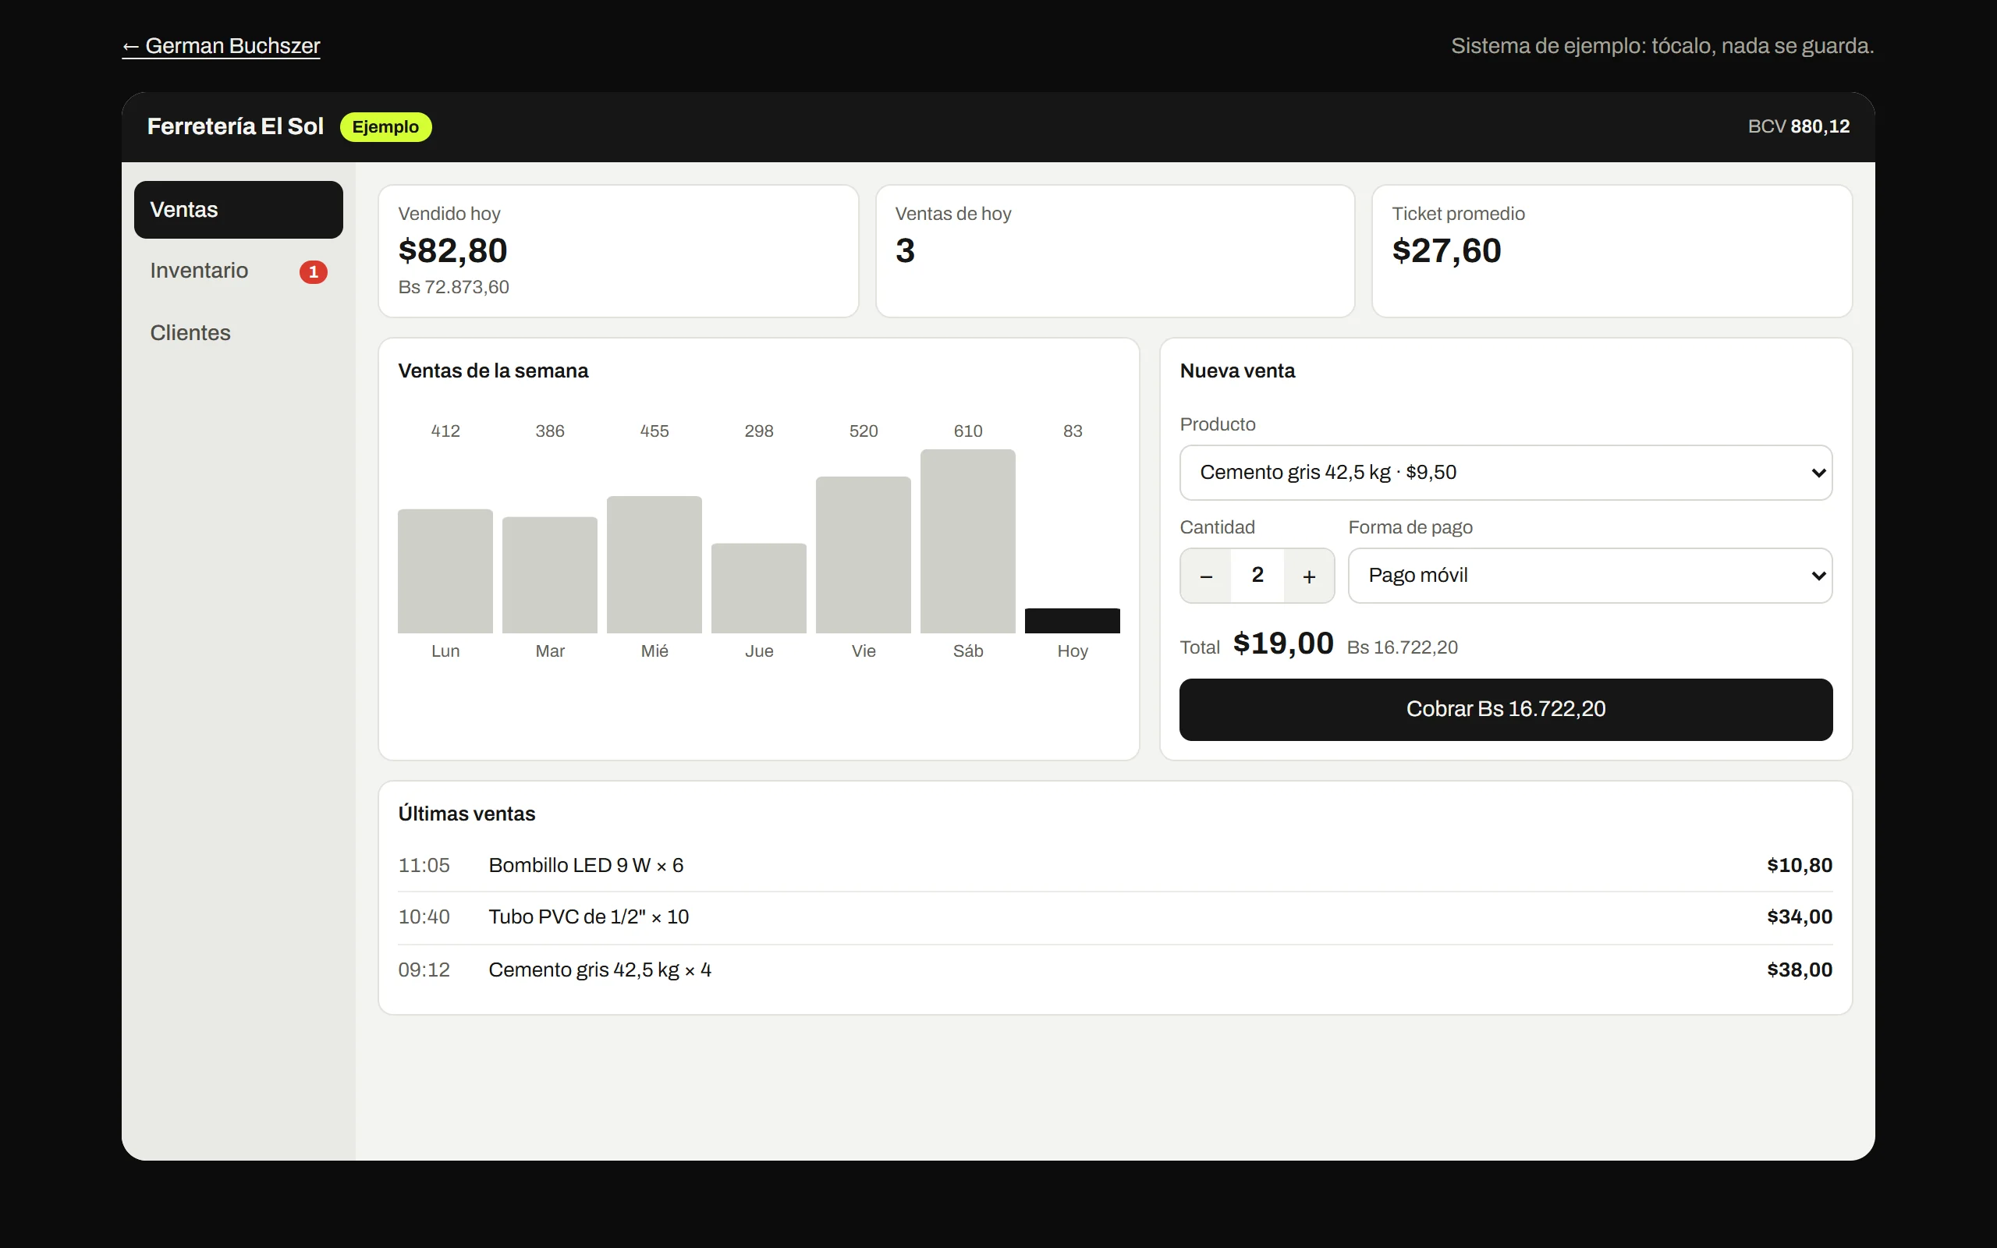Click the Vie bar in weekly chart
The image size is (1997, 1248).
click(x=864, y=555)
